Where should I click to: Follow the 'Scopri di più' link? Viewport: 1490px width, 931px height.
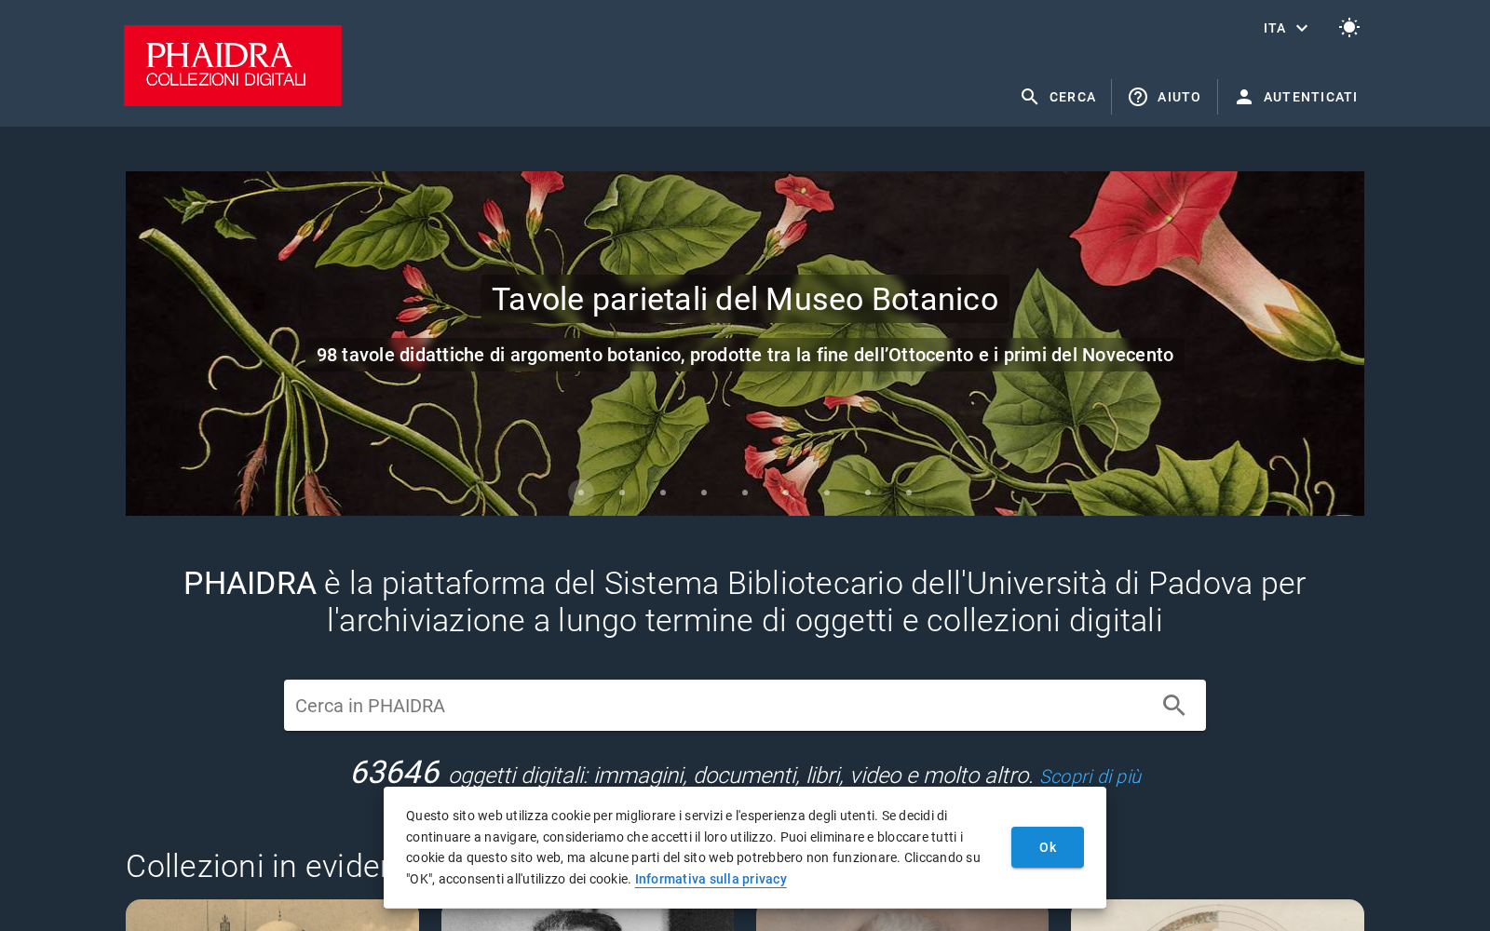pyautogui.click(x=1090, y=776)
